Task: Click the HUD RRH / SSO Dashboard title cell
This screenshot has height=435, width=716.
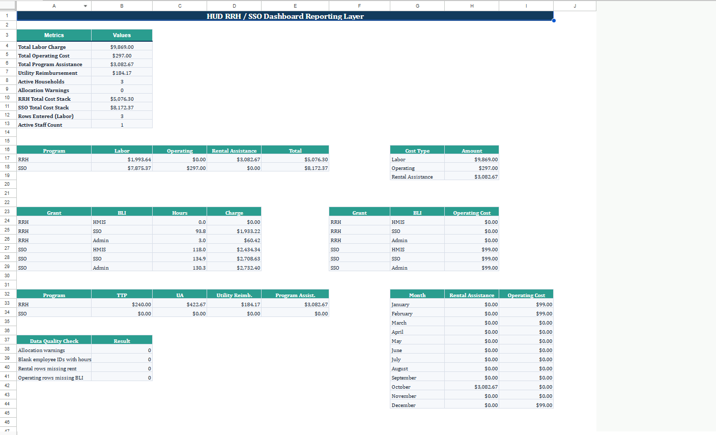Action: click(x=285, y=16)
